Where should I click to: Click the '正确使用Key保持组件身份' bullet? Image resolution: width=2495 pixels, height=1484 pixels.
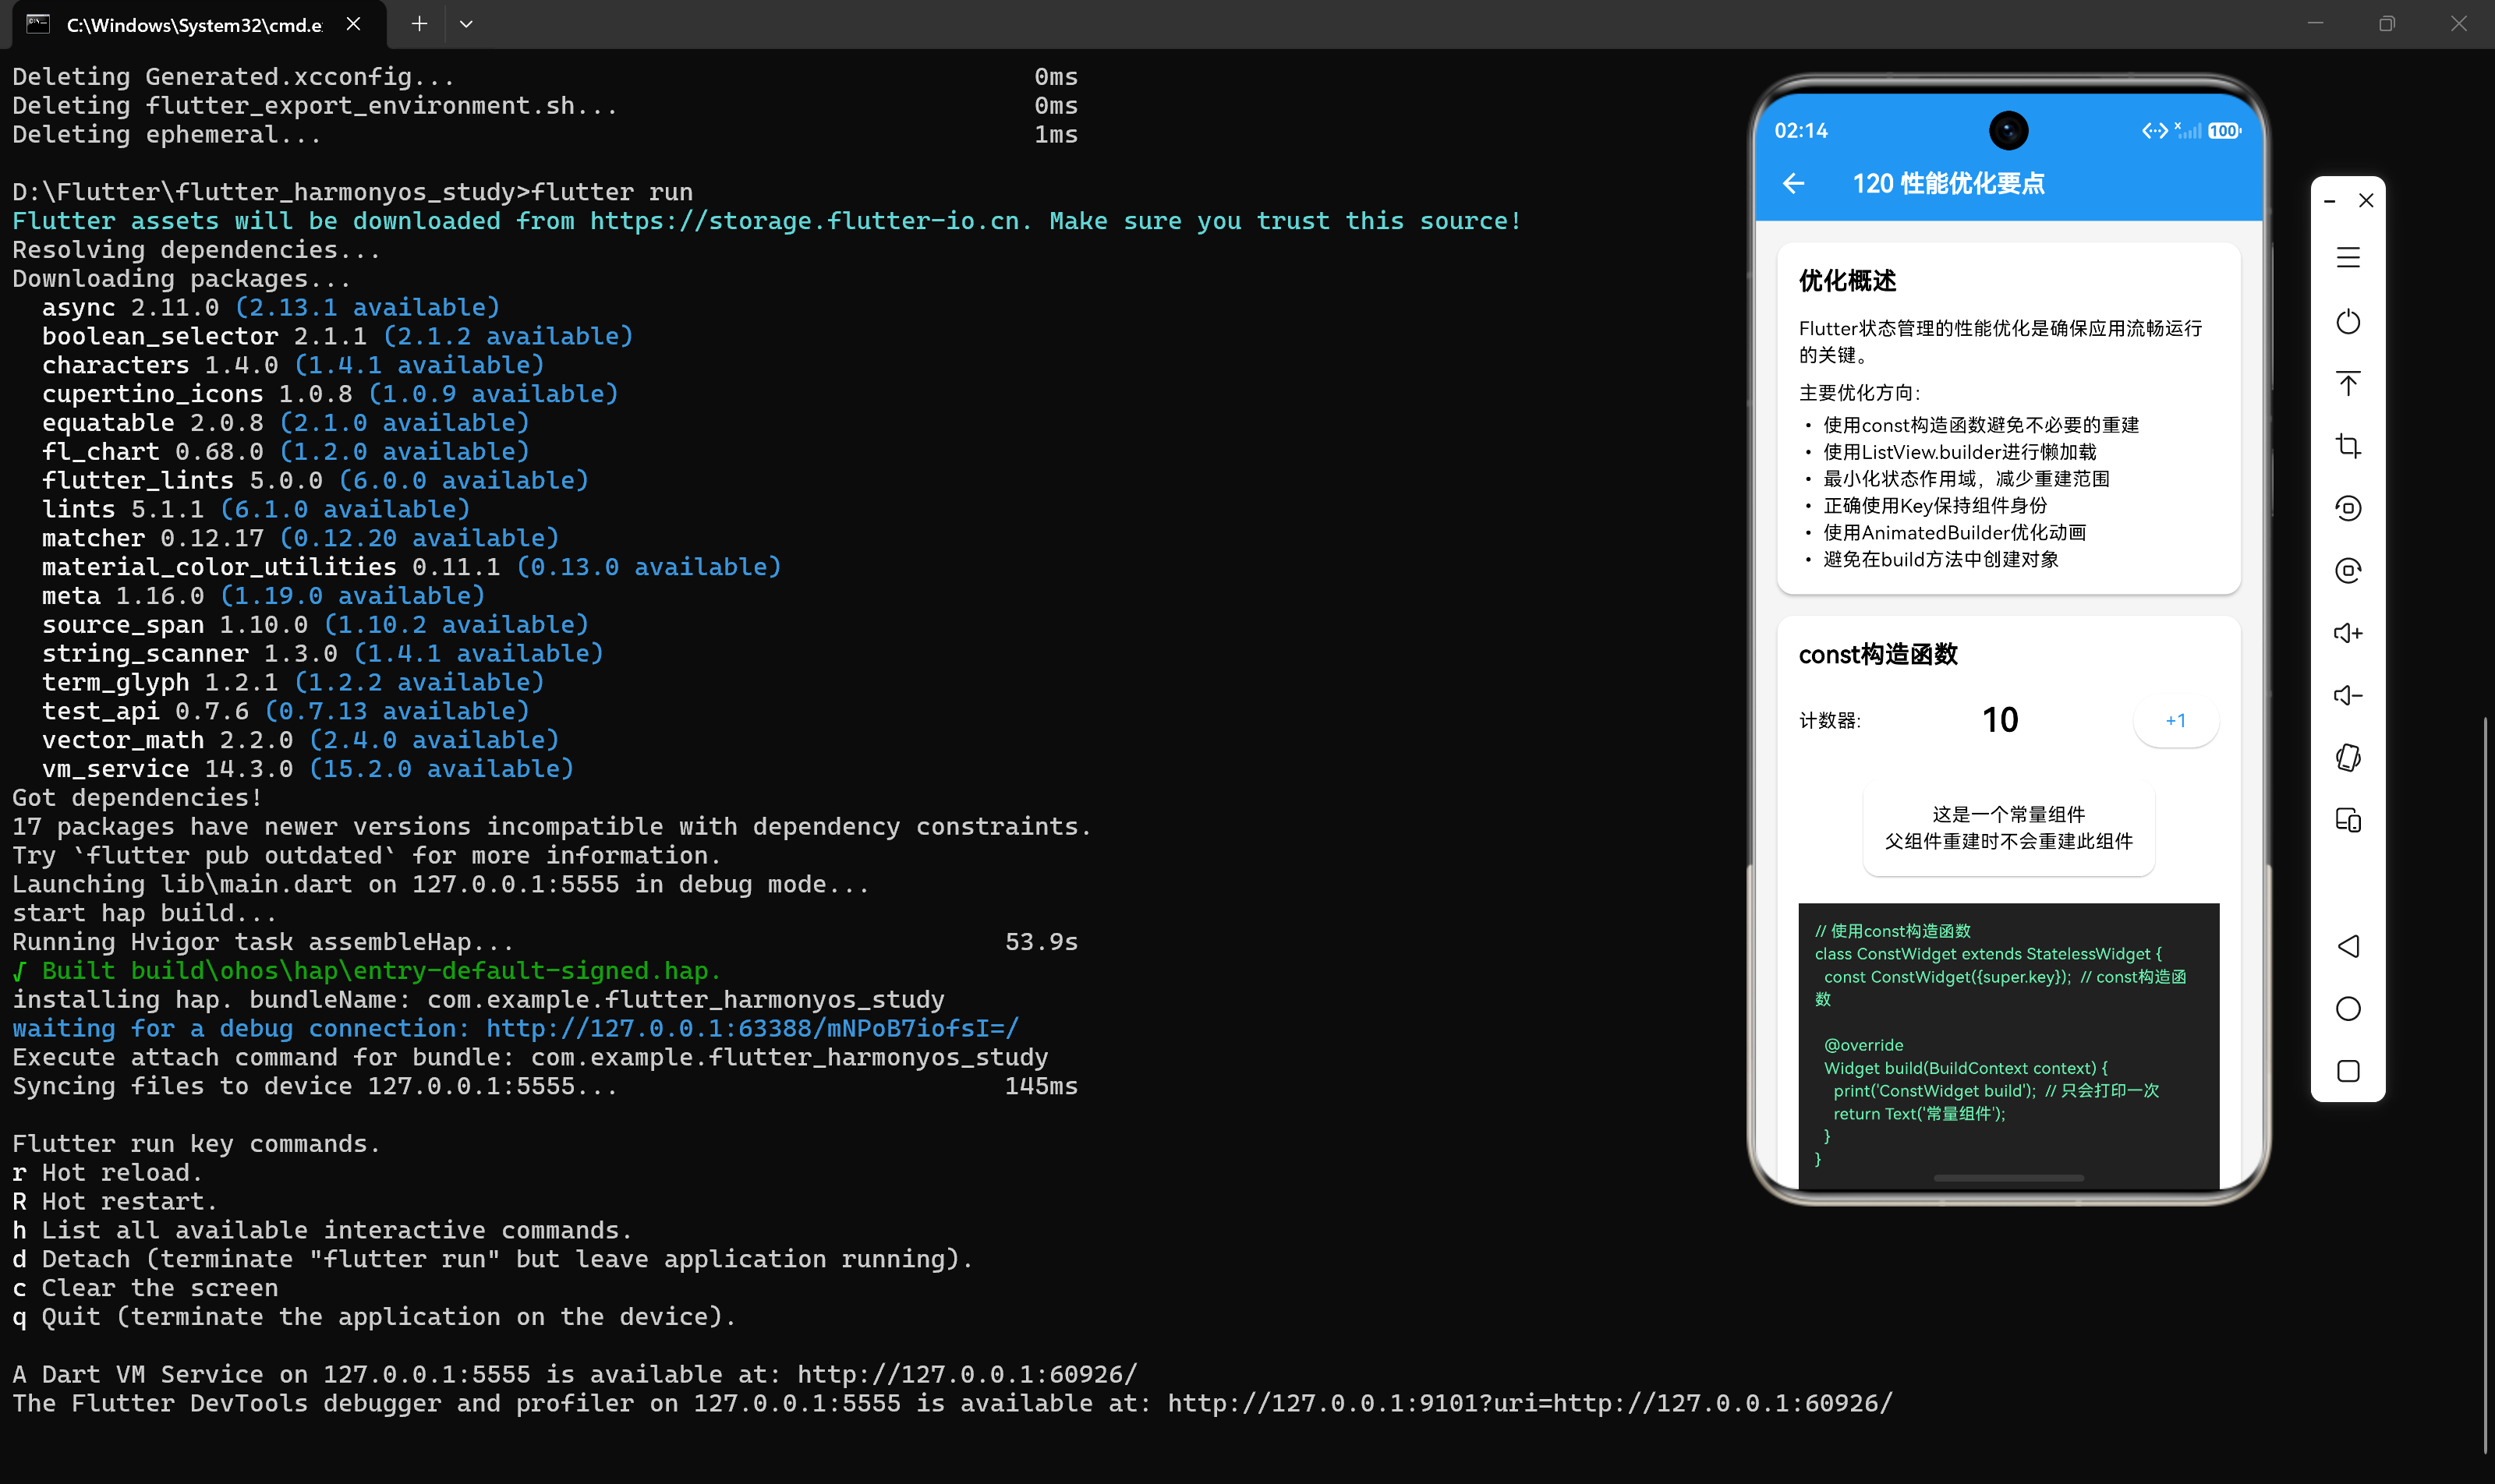(1934, 506)
